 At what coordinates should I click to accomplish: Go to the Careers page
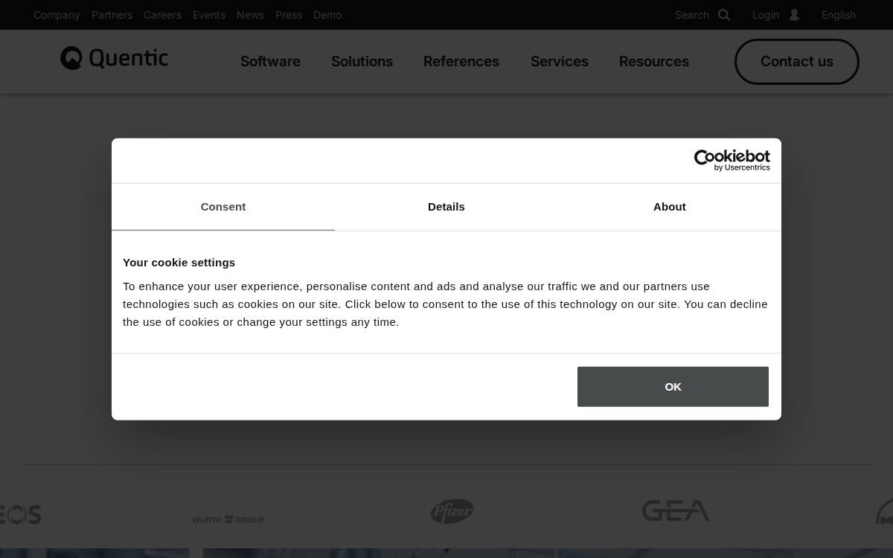click(x=162, y=15)
